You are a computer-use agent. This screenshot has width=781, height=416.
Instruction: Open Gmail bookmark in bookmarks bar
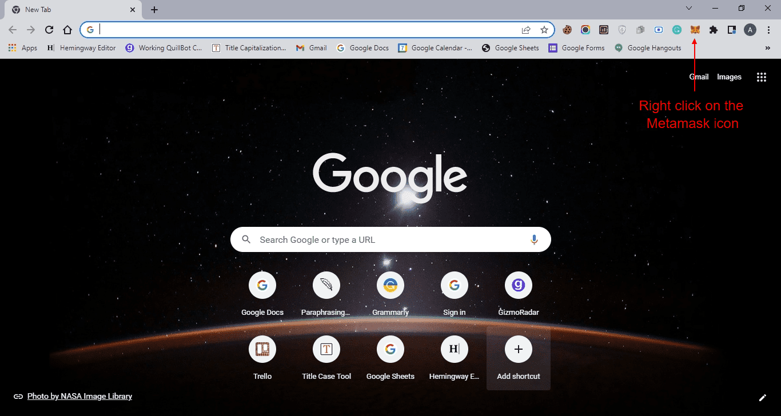click(x=312, y=48)
